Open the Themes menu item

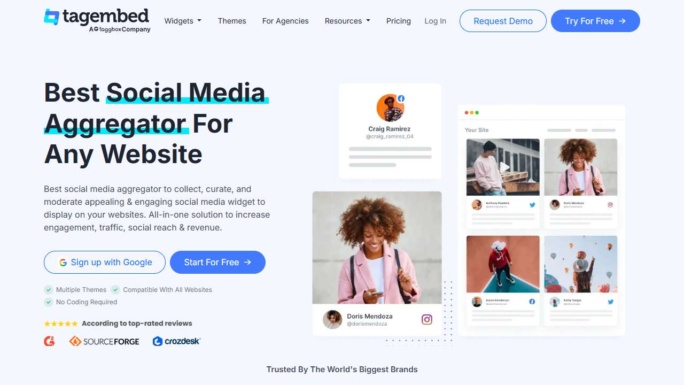coord(232,21)
